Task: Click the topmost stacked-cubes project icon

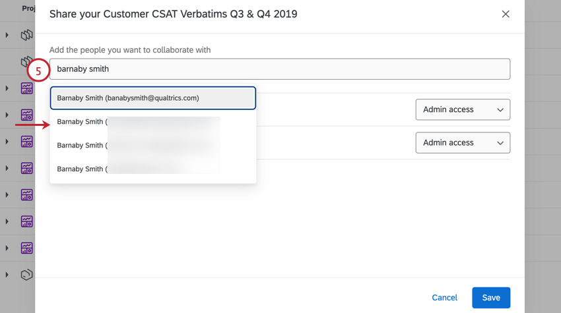Action: pos(26,35)
